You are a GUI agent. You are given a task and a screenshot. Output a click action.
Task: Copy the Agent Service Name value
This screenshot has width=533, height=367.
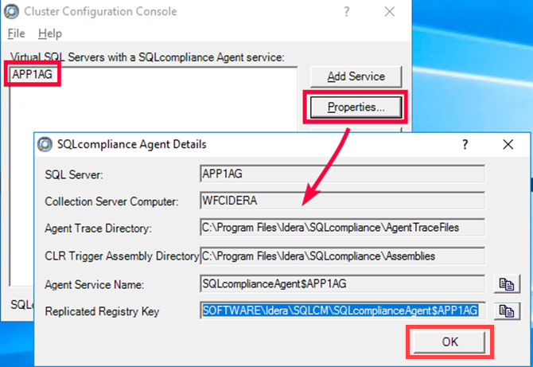pyautogui.click(x=506, y=283)
